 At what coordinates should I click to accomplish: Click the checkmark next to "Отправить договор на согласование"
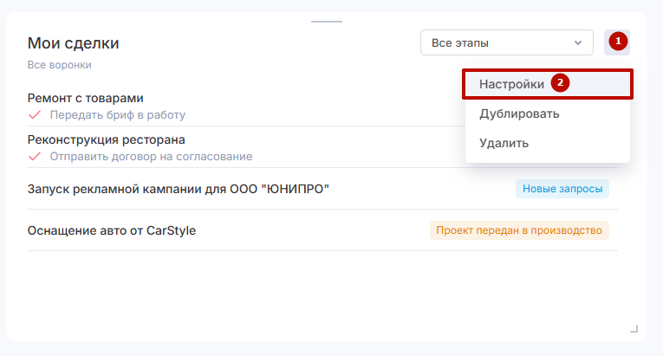[35, 157]
